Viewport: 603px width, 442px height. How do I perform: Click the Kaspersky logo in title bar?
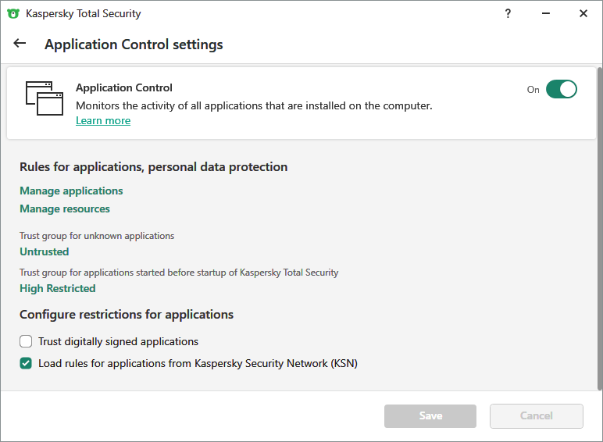(x=12, y=14)
